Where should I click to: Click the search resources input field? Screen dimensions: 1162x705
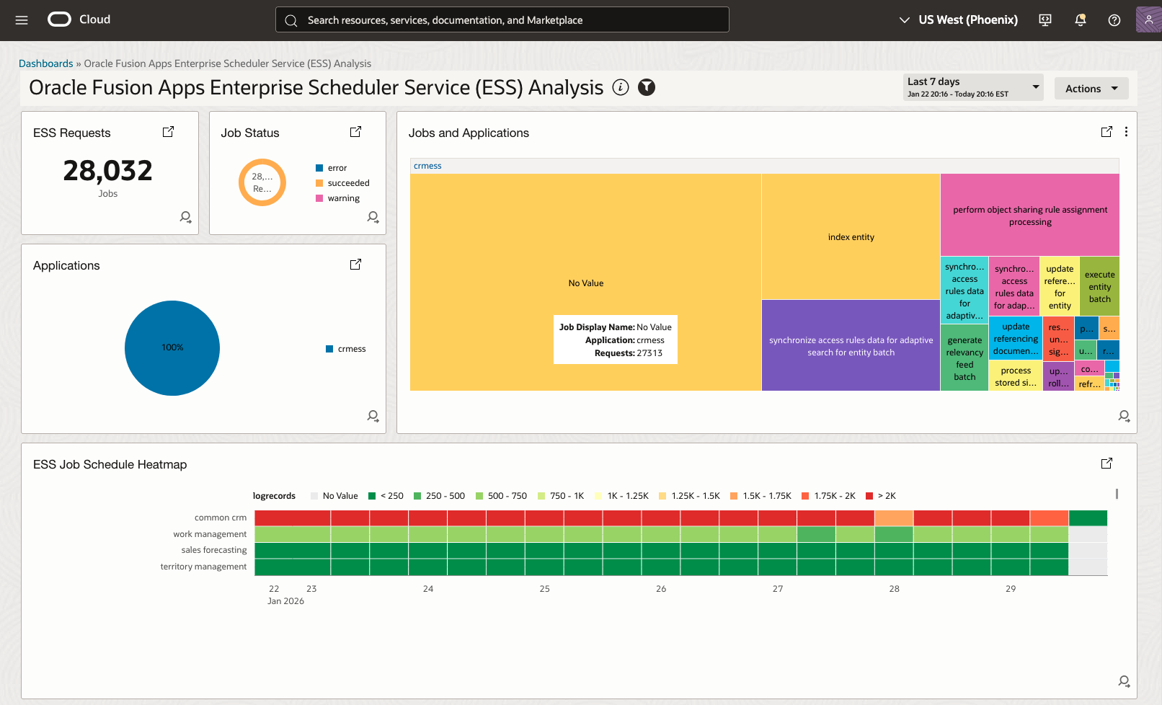coord(502,19)
